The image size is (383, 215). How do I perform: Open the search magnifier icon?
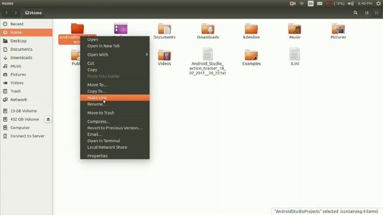[355, 13]
